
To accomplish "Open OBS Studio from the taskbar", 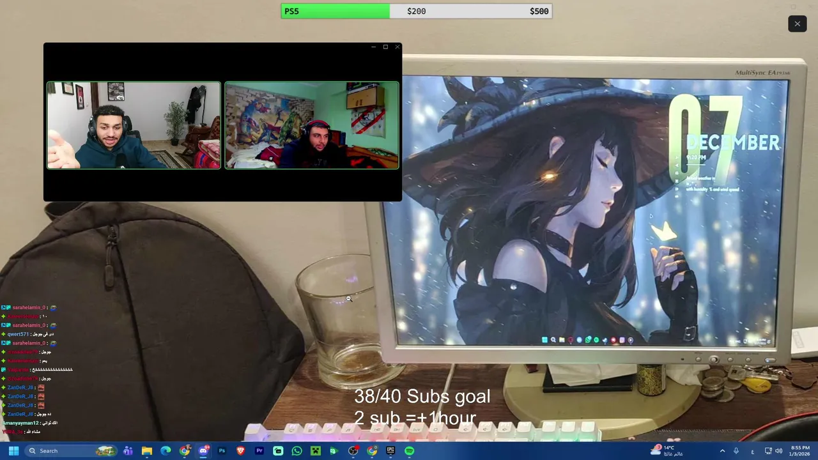I will click(x=353, y=451).
